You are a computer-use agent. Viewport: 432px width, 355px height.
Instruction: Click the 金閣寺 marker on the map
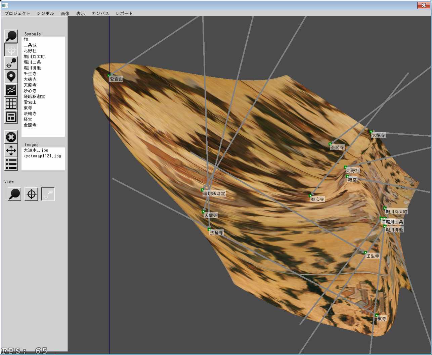click(330, 144)
